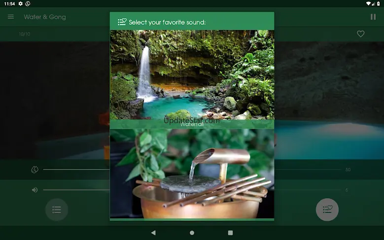Click the volume value '5'
This screenshot has width=384, height=240.
(347, 190)
